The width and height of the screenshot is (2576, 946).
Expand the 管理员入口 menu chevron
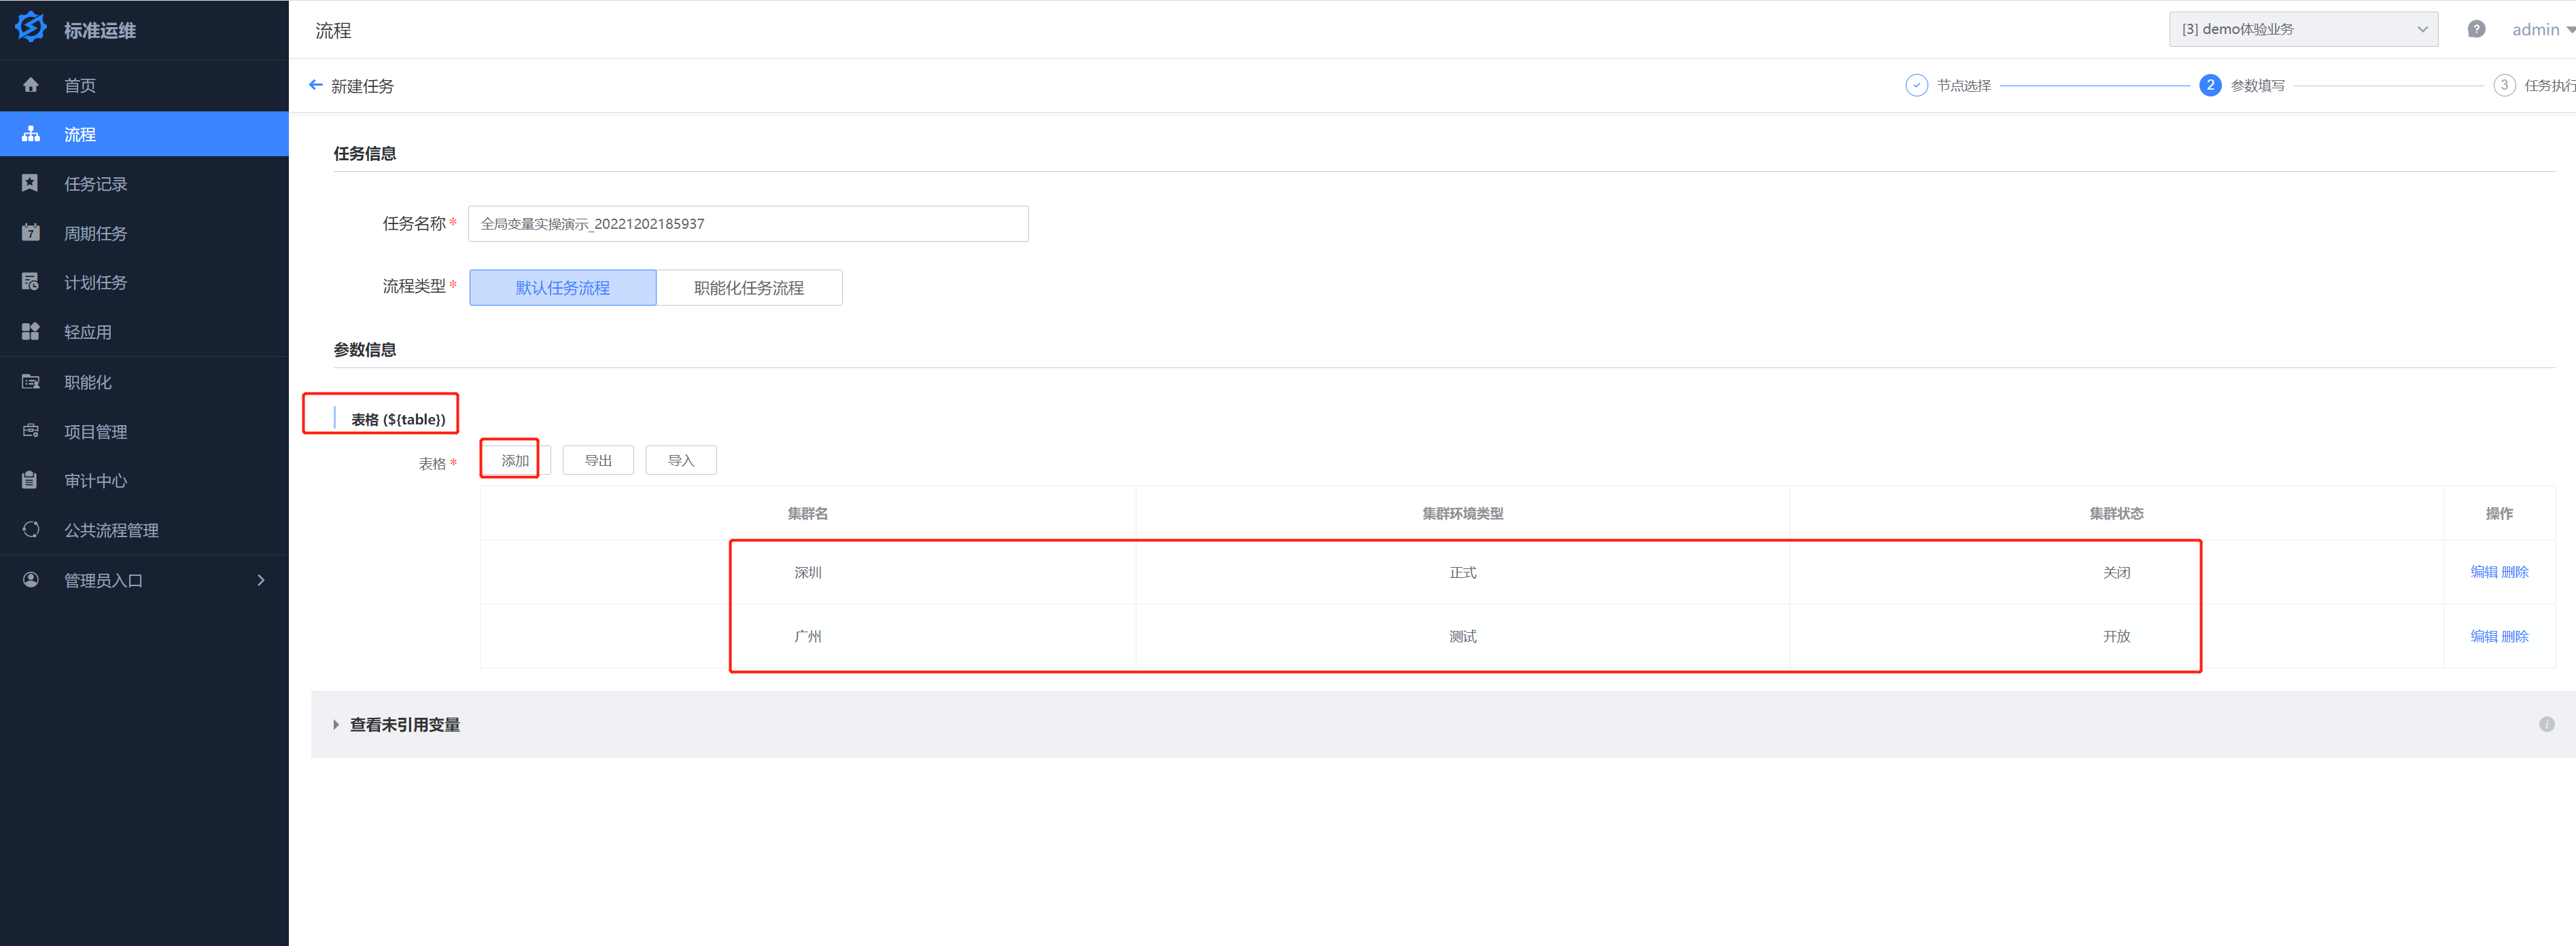coord(261,581)
